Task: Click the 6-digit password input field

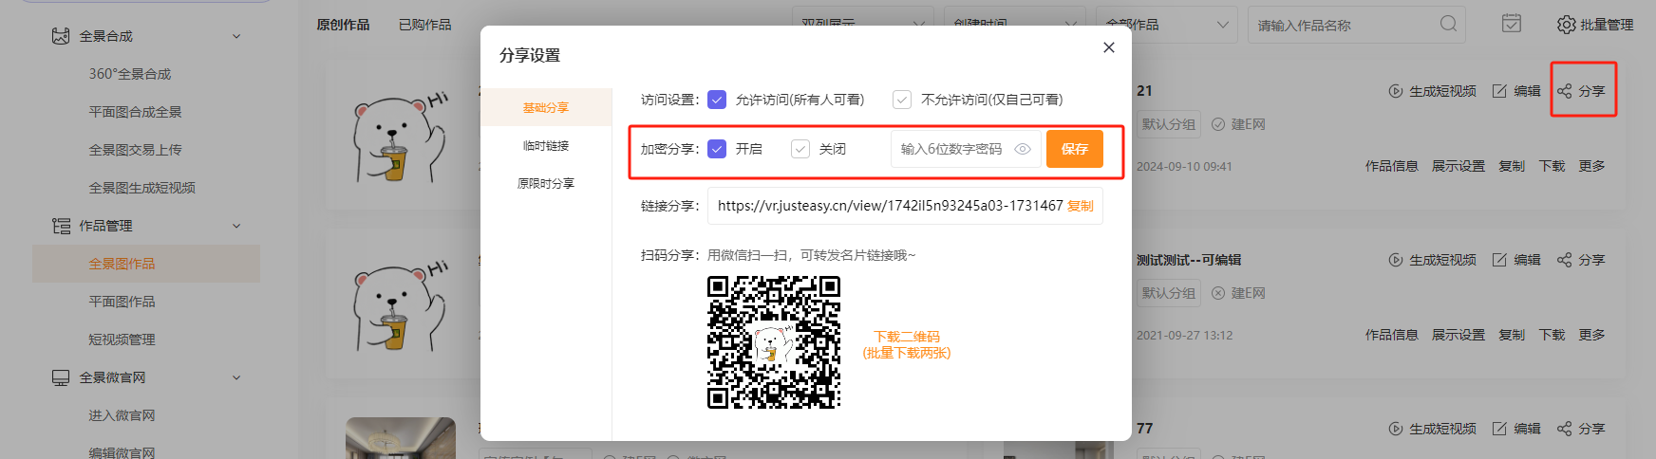Action: tap(951, 149)
